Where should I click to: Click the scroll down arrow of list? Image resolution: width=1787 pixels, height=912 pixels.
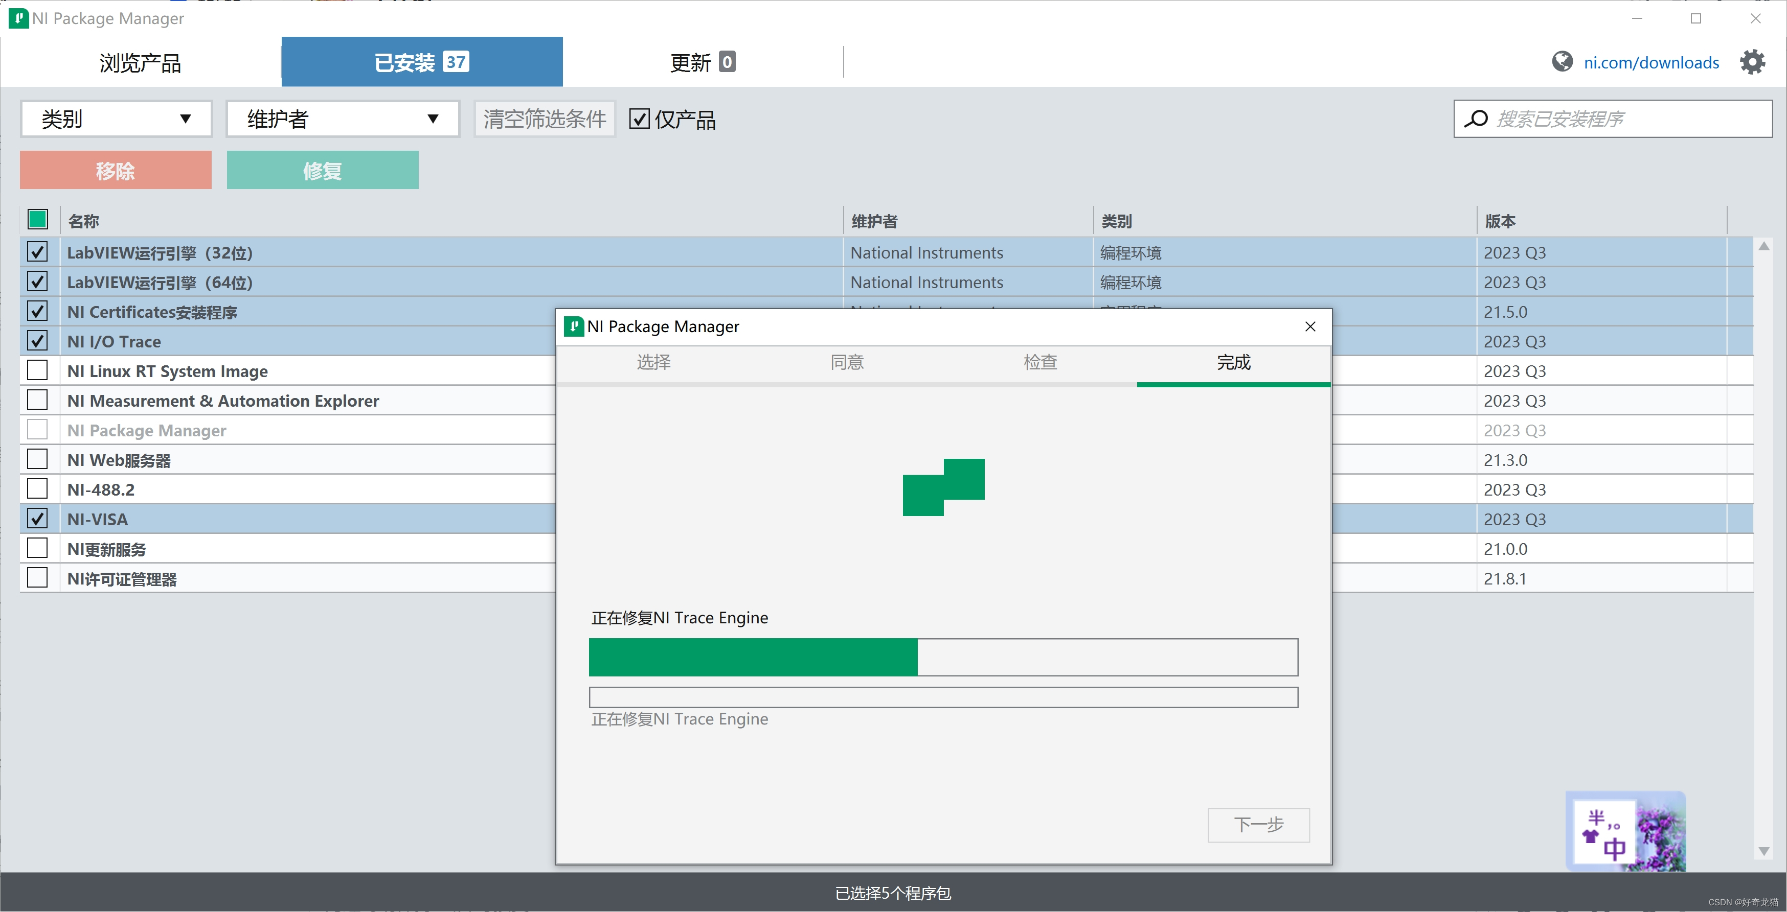1763,851
